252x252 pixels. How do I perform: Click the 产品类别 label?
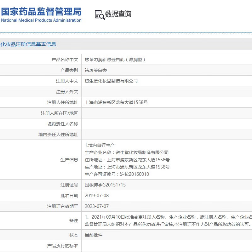[69, 70]
